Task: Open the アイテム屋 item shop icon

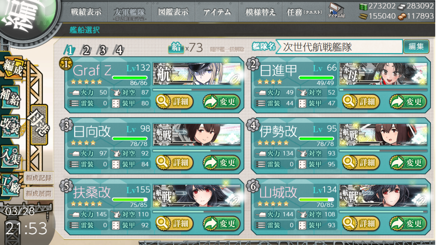Action: coord(336,10)
